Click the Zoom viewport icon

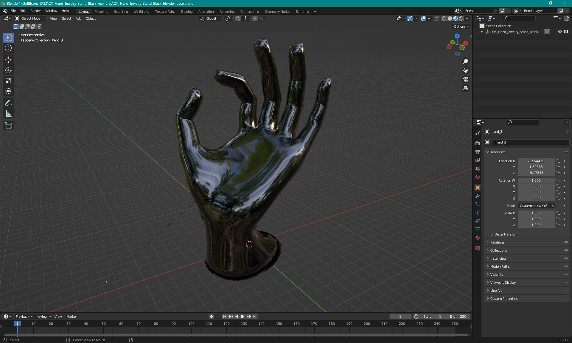pyautogui.click(x=466, y=61)
